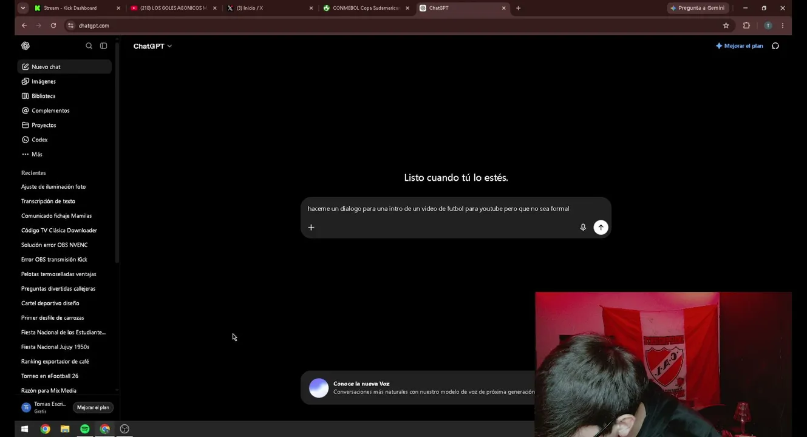Switch to the Inicio / X tab
This screenshot has width=807, height=437.
269,8
